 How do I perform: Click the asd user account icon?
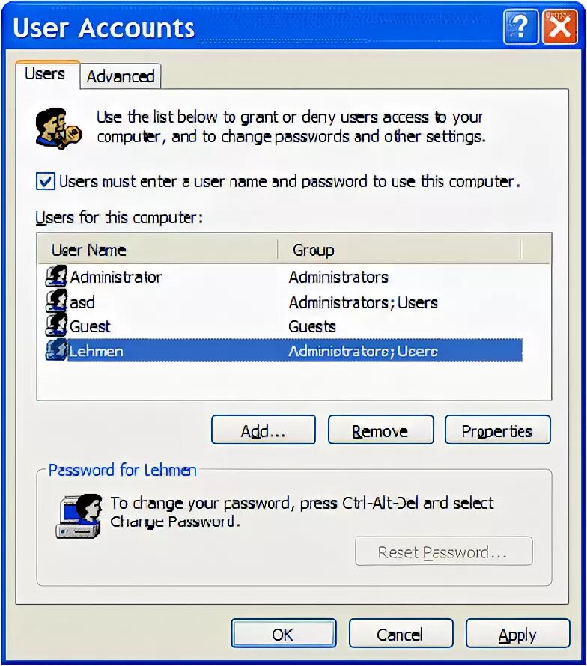click(x=57, y=301)
